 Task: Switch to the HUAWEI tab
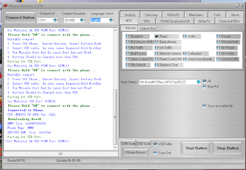point(173,15)
